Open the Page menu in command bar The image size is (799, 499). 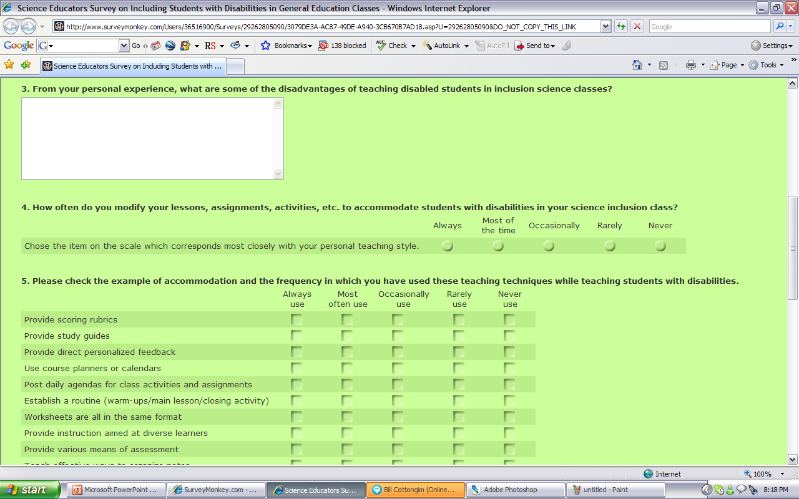729,65
